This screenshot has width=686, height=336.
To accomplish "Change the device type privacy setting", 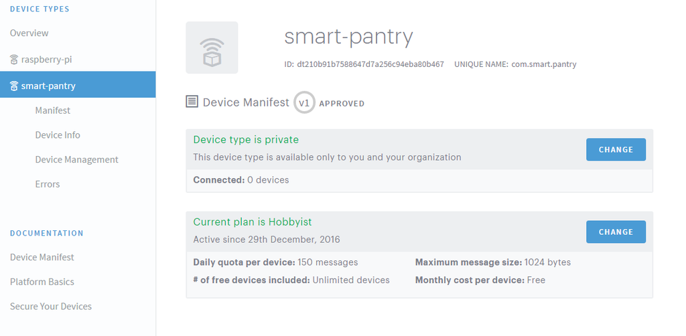I will click(x=616, y=149).
